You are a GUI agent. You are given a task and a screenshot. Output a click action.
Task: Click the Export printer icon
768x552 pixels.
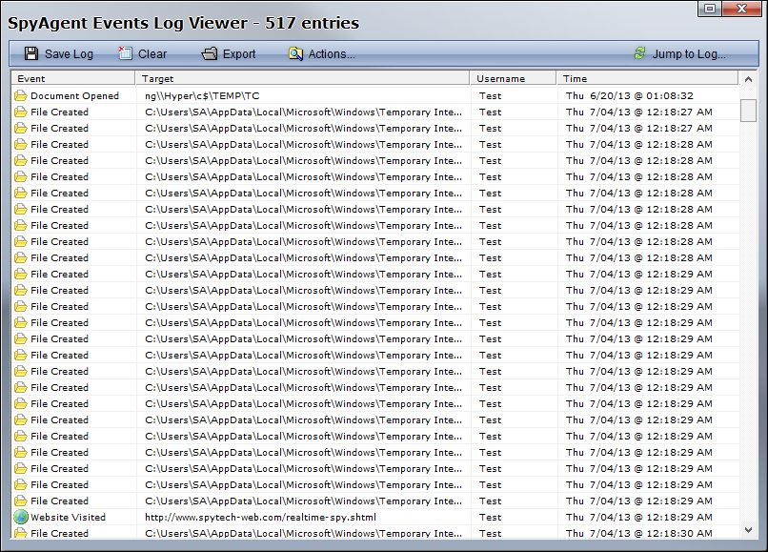tap(210, 54)
